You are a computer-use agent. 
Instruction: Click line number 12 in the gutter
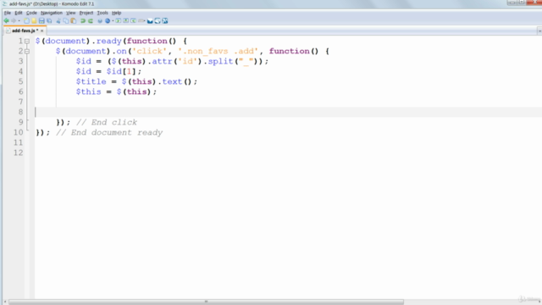(x=19, y=152)
